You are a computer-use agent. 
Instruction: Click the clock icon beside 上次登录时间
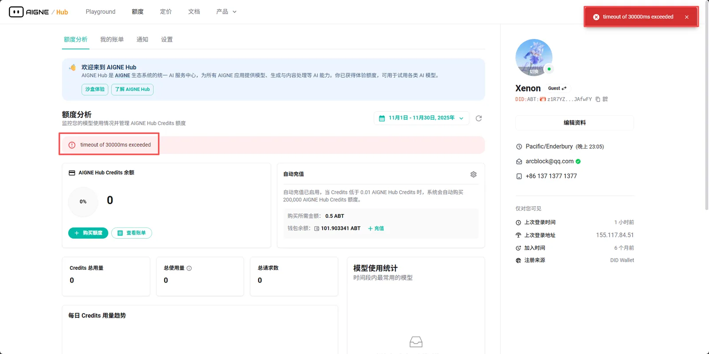[518, 223]
